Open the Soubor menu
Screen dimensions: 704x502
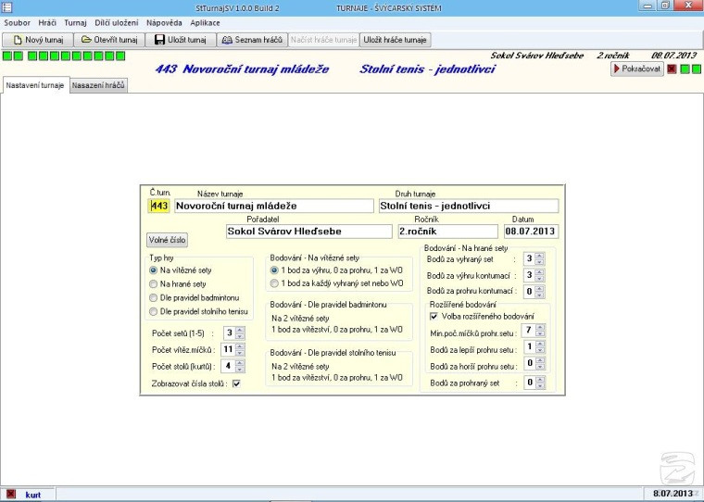click(x=17, y=23)
